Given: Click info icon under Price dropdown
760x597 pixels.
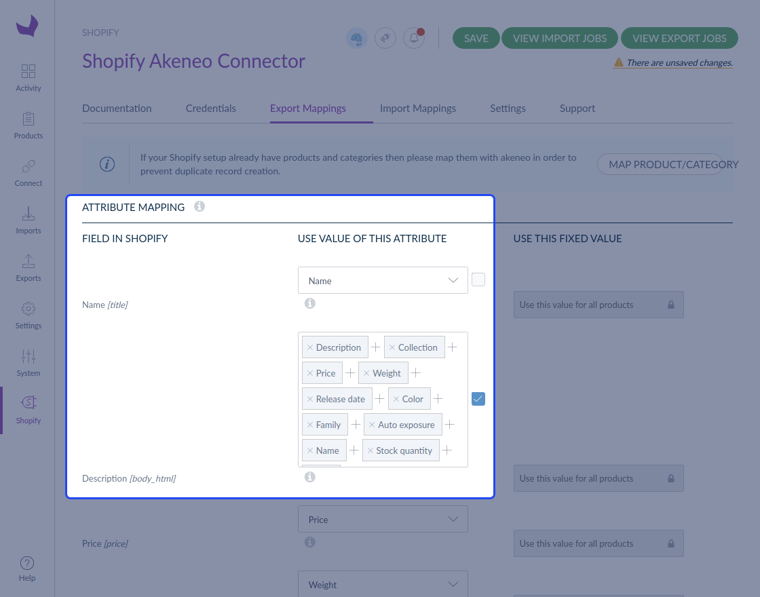Looking at the screenshot, I should click(x=309, y=542).
